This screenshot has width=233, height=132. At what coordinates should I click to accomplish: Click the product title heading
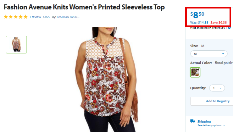pos(84,7)
